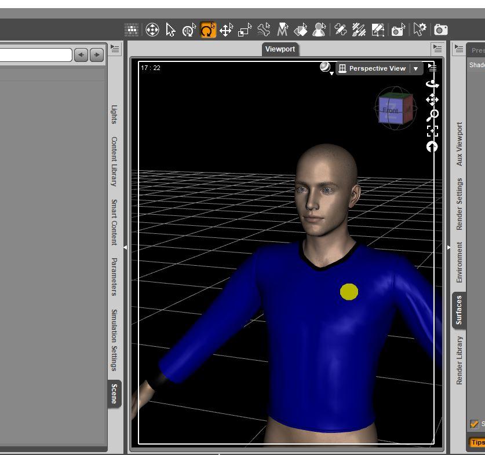Screen dimensions: 485x455
Task: Click the reset view arrow control
Action: tap(432, 146)
